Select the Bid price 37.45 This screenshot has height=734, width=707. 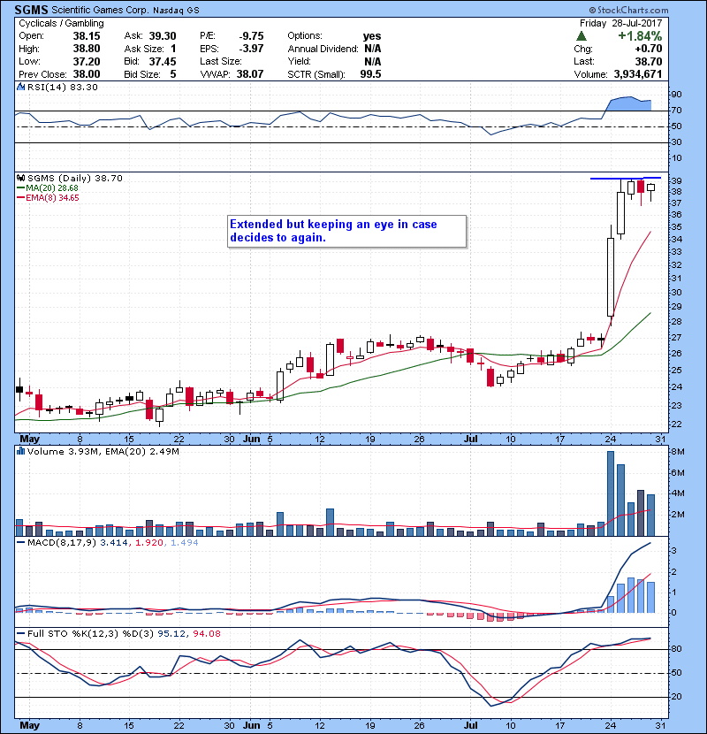click(x=163, y=61)
